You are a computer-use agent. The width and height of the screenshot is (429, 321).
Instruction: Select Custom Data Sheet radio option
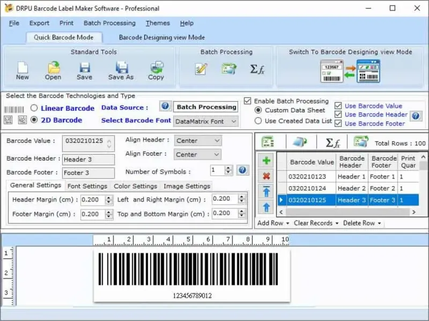point(258,110)
